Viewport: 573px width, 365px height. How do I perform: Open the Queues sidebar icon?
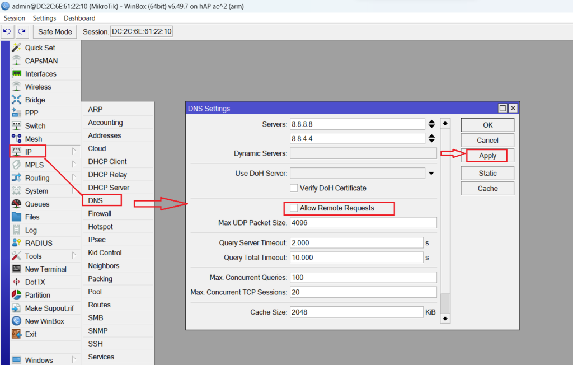point(17,204)
